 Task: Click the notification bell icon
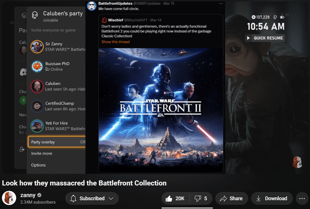coord(73,198)
